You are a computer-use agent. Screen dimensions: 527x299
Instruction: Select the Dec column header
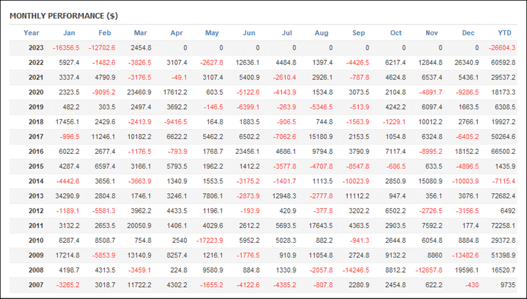coord(468,33)
